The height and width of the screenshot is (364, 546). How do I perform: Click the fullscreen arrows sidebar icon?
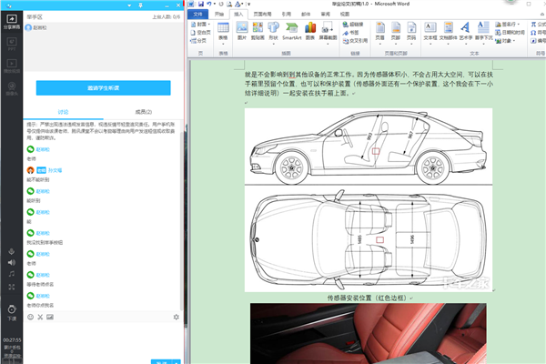[12, 287]
